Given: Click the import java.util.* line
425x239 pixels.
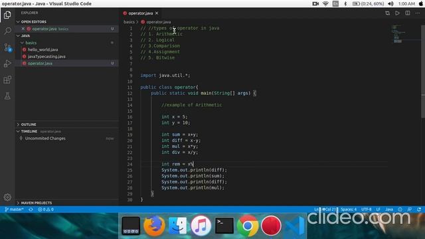Looking at the screenshot, I should click(165, 75).
